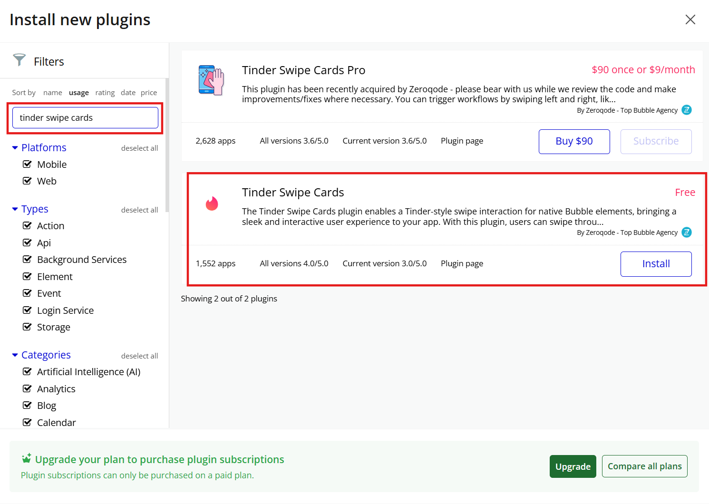Click the Filters funnel icon
709x504 pixels.
click(x=19, y=60)
